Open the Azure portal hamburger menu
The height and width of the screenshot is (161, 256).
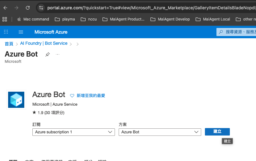[x=21, y=32]
